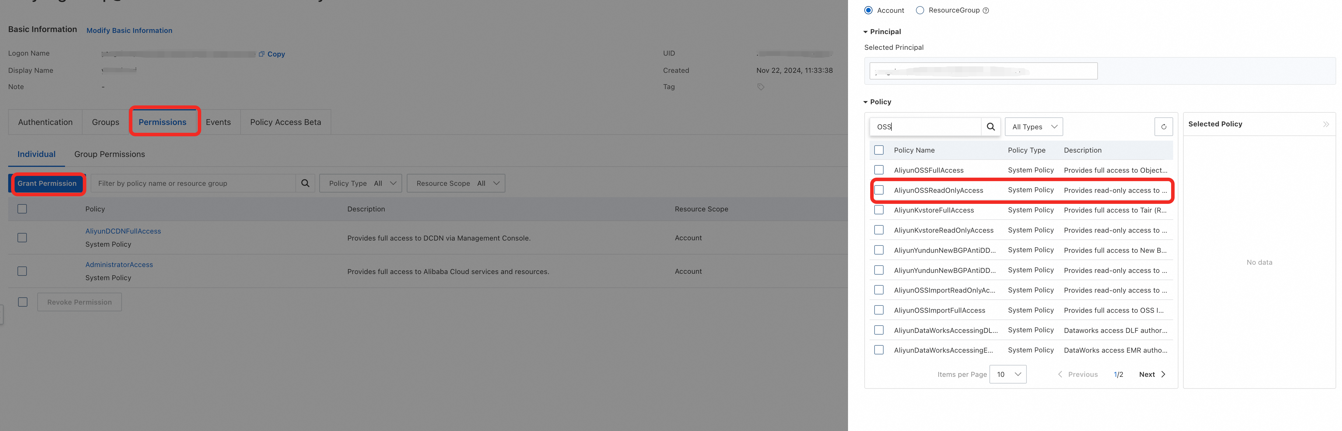Check the AliyunOSSFullAccess policy checkbox
Screen dimensions: 1342x431
coord(879,170)
